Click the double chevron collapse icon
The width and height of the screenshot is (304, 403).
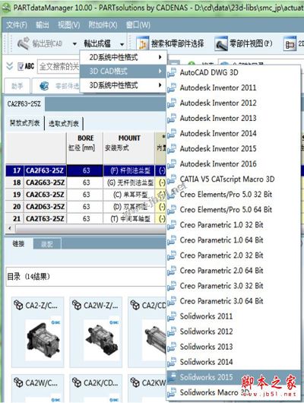[10, 66]
